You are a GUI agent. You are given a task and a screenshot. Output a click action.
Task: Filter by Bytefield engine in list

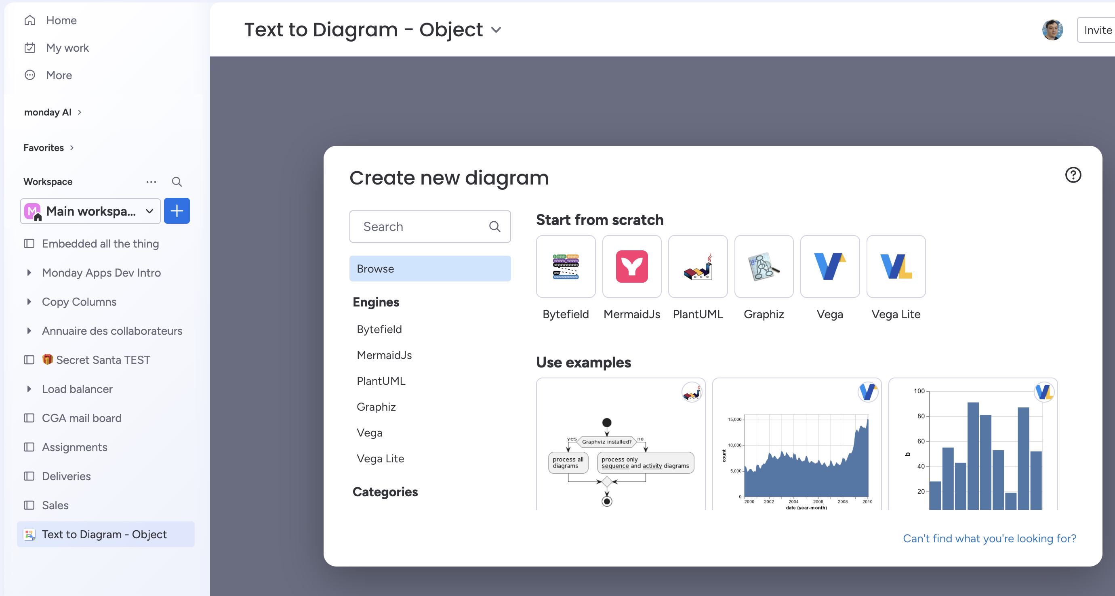point(379,329)
